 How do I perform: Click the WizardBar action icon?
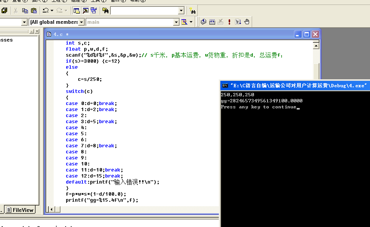coord(184,22)
